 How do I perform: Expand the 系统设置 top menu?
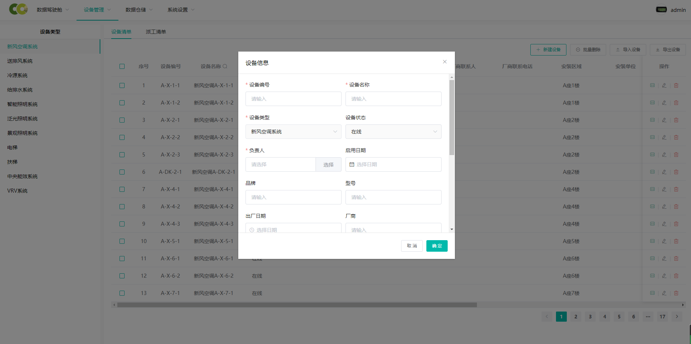pos(181,10)
